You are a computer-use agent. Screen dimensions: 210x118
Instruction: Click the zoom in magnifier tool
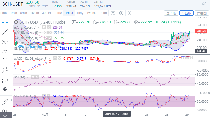pos(5,111)
